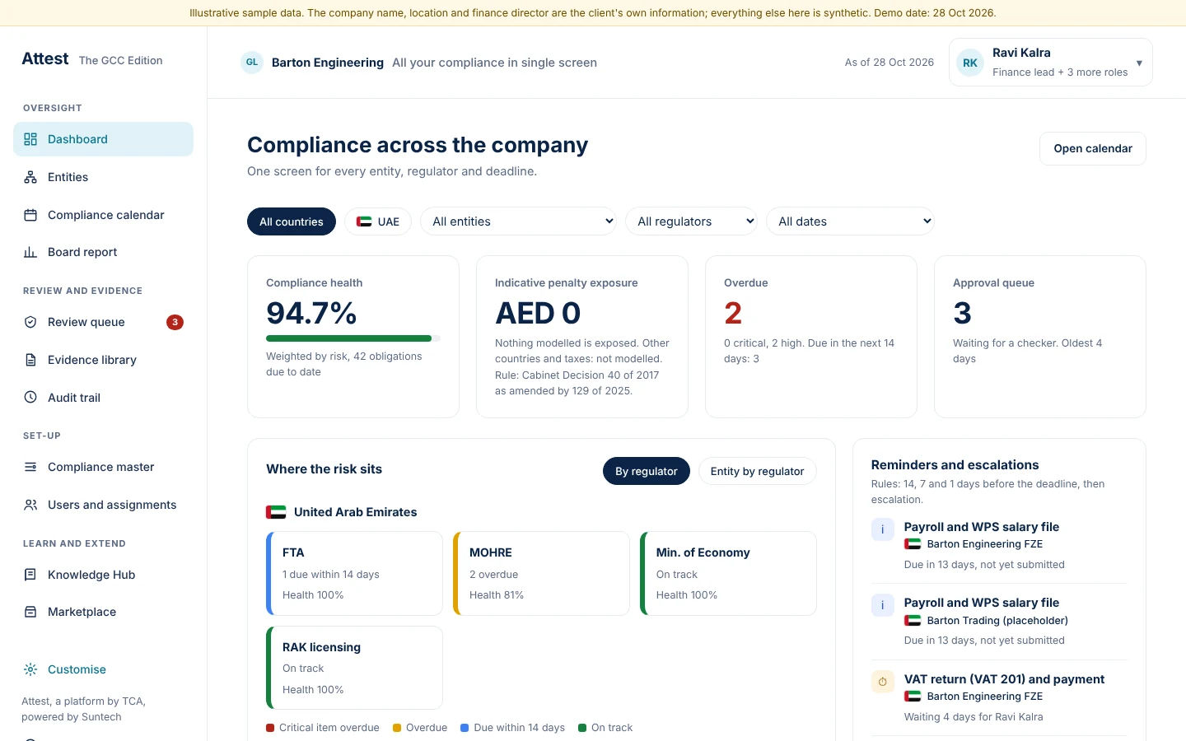The image size is (1186, 741).
Task: Click the UAE flag next to United Arab Emirates
Action: click(x=276, y=512)
